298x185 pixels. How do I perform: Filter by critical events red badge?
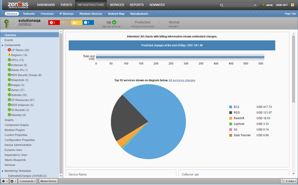[x=54, y=23]
